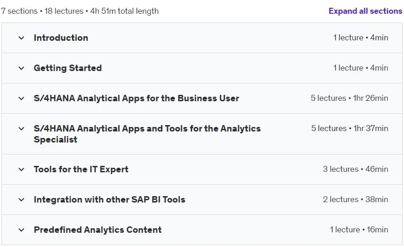Click the 2 lectures 38min label
The width and height of the screenshot is (404, 247).
click(x=355, y=199)
